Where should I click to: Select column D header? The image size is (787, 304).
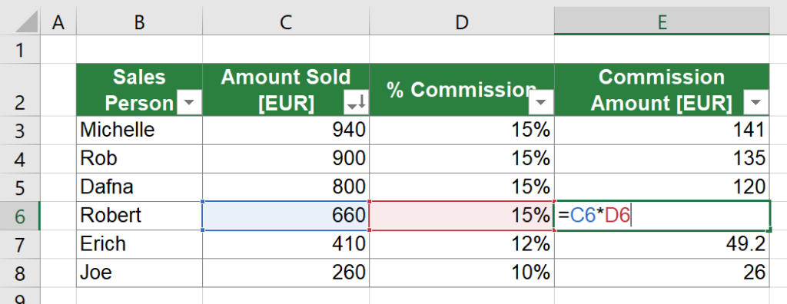[462, 21]
